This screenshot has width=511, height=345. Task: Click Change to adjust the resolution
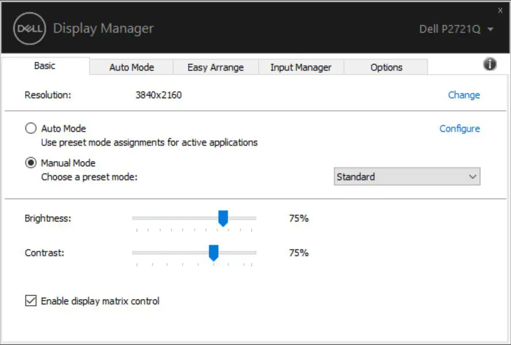[x=463, y=95]
